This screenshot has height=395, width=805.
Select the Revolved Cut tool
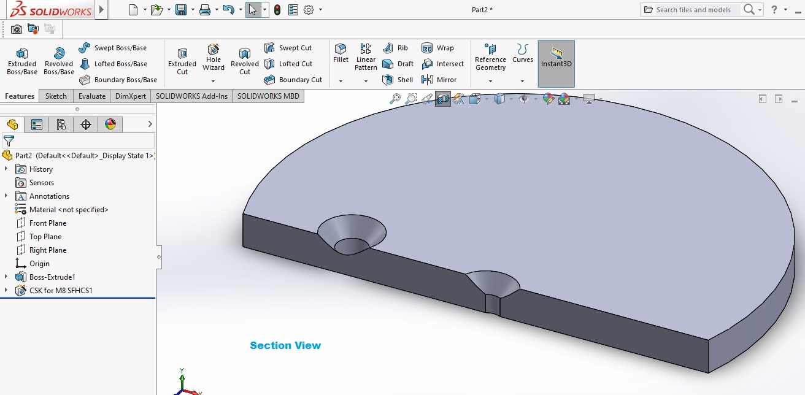coord(245,61)
